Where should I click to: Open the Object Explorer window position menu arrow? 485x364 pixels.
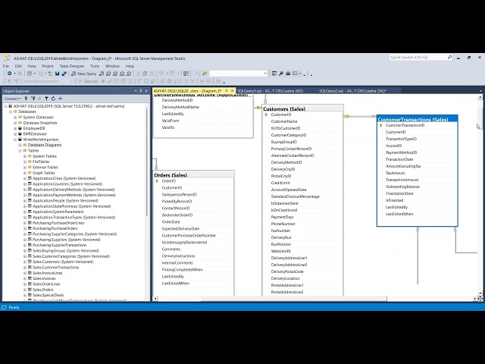[x=136, y=91]
